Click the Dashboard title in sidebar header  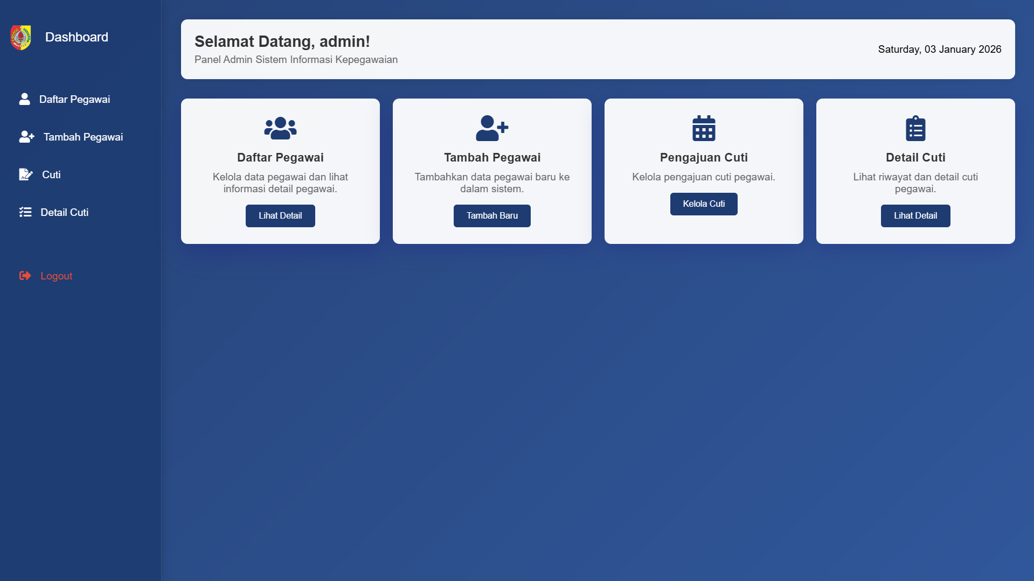(x=77, y=37)
